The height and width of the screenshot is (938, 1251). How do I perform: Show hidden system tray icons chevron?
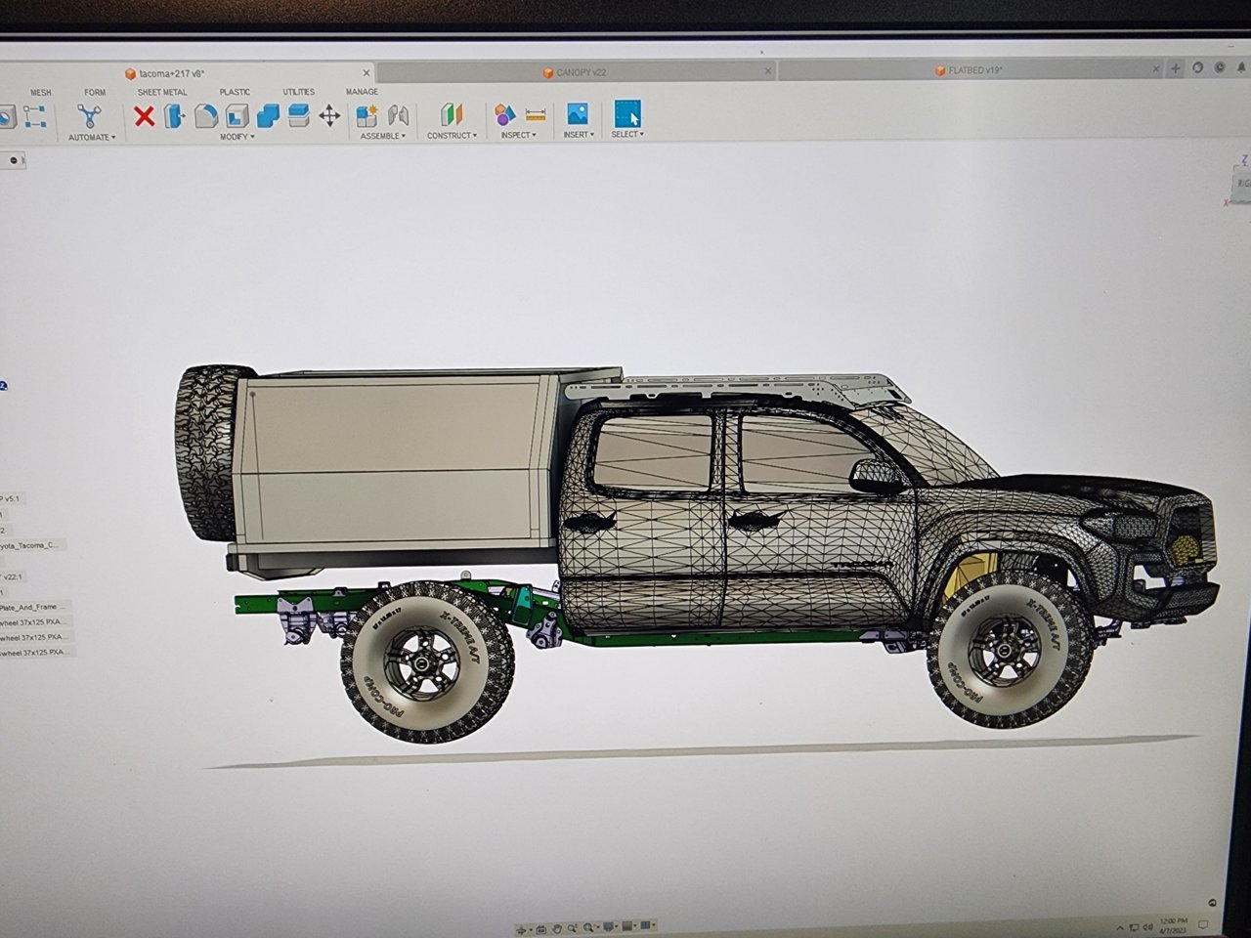1120,927
